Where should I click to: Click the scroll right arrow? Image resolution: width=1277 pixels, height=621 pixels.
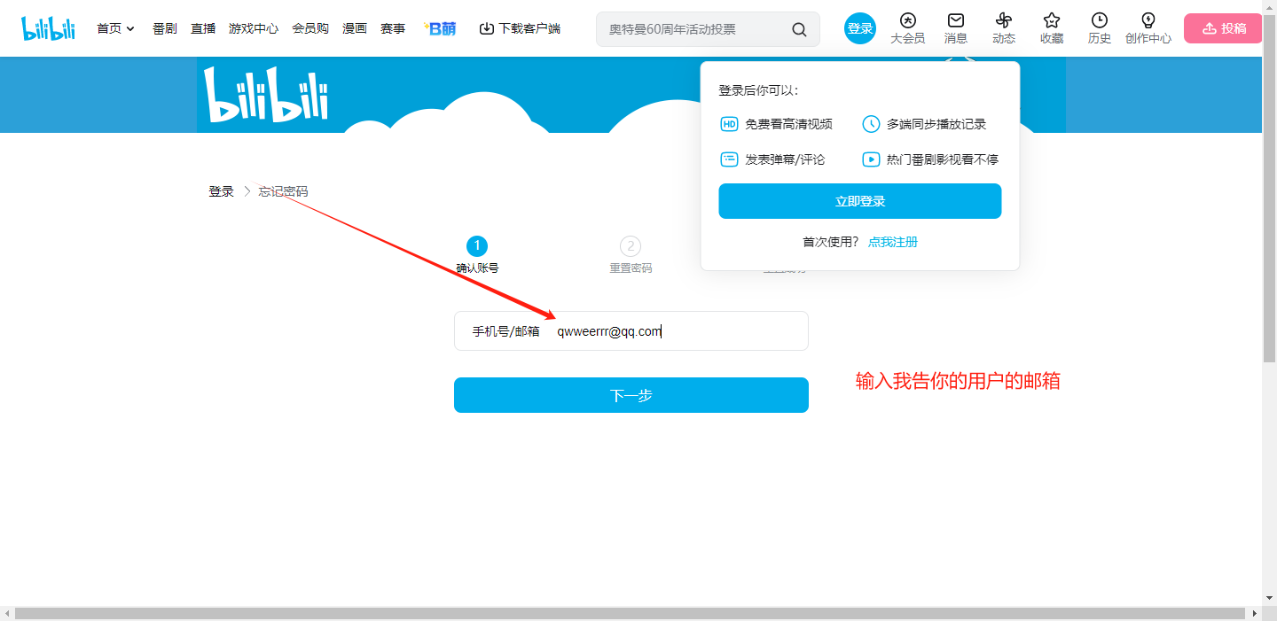(1254, 613)
